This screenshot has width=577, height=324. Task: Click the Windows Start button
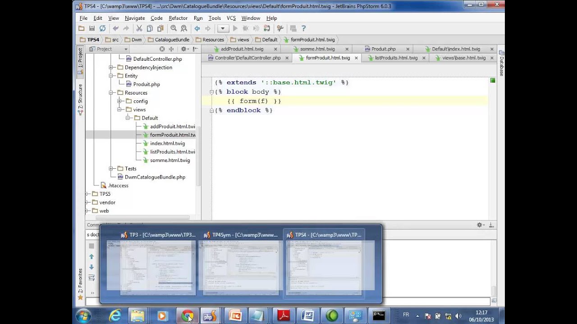pos(83,316)
